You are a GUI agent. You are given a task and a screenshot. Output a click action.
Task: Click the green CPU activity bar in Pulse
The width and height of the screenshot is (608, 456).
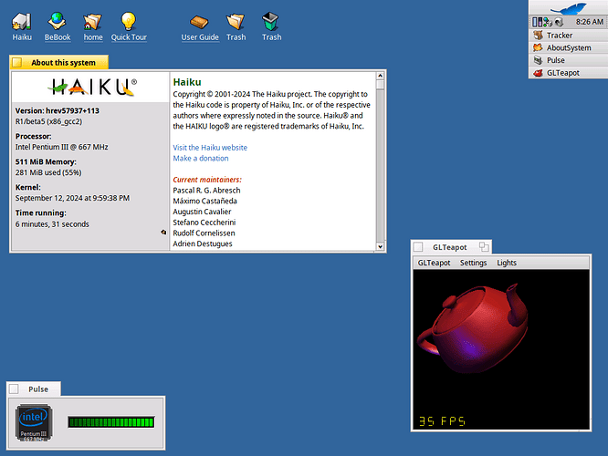point(111,422)
